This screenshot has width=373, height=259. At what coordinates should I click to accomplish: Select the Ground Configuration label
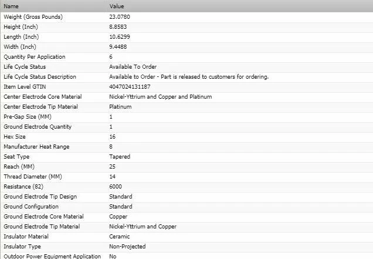(31, 207)
